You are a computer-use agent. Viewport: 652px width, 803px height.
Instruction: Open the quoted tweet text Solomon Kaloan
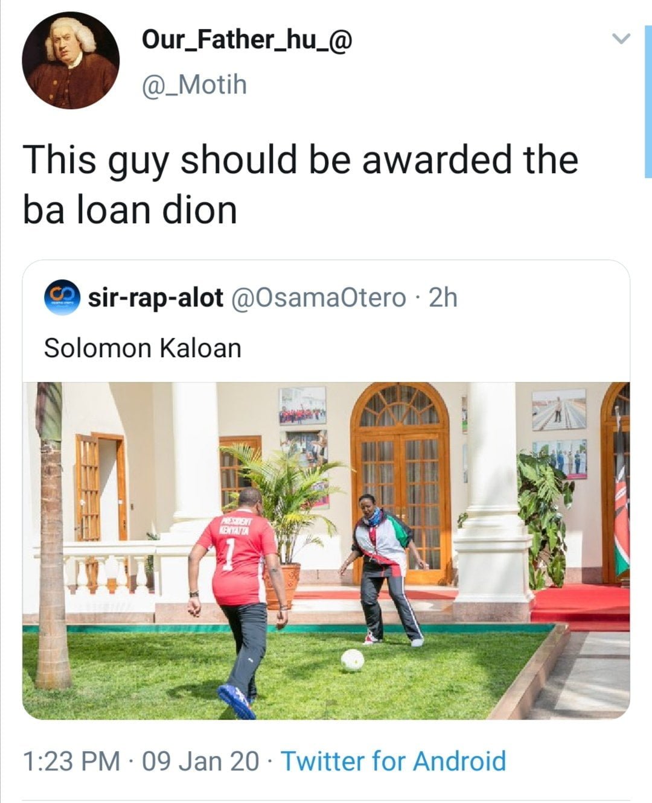[142, 348]
